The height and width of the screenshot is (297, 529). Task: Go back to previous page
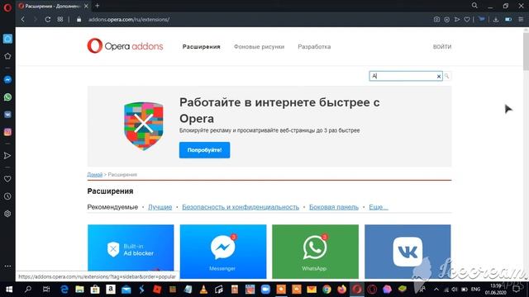coord(23,20)
